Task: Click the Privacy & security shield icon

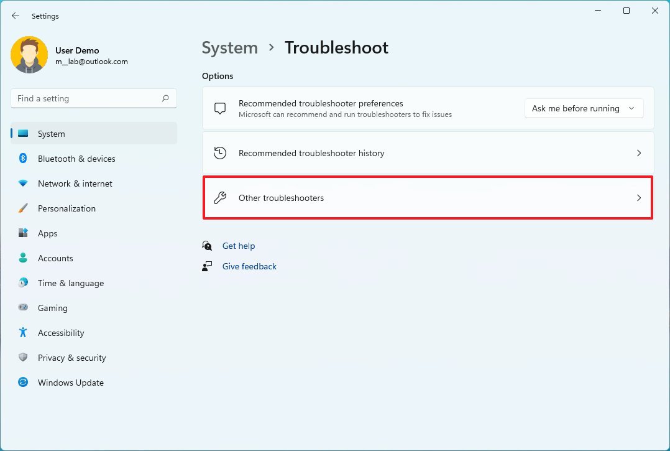Action: pyautogui.click(x=23, y=358)
